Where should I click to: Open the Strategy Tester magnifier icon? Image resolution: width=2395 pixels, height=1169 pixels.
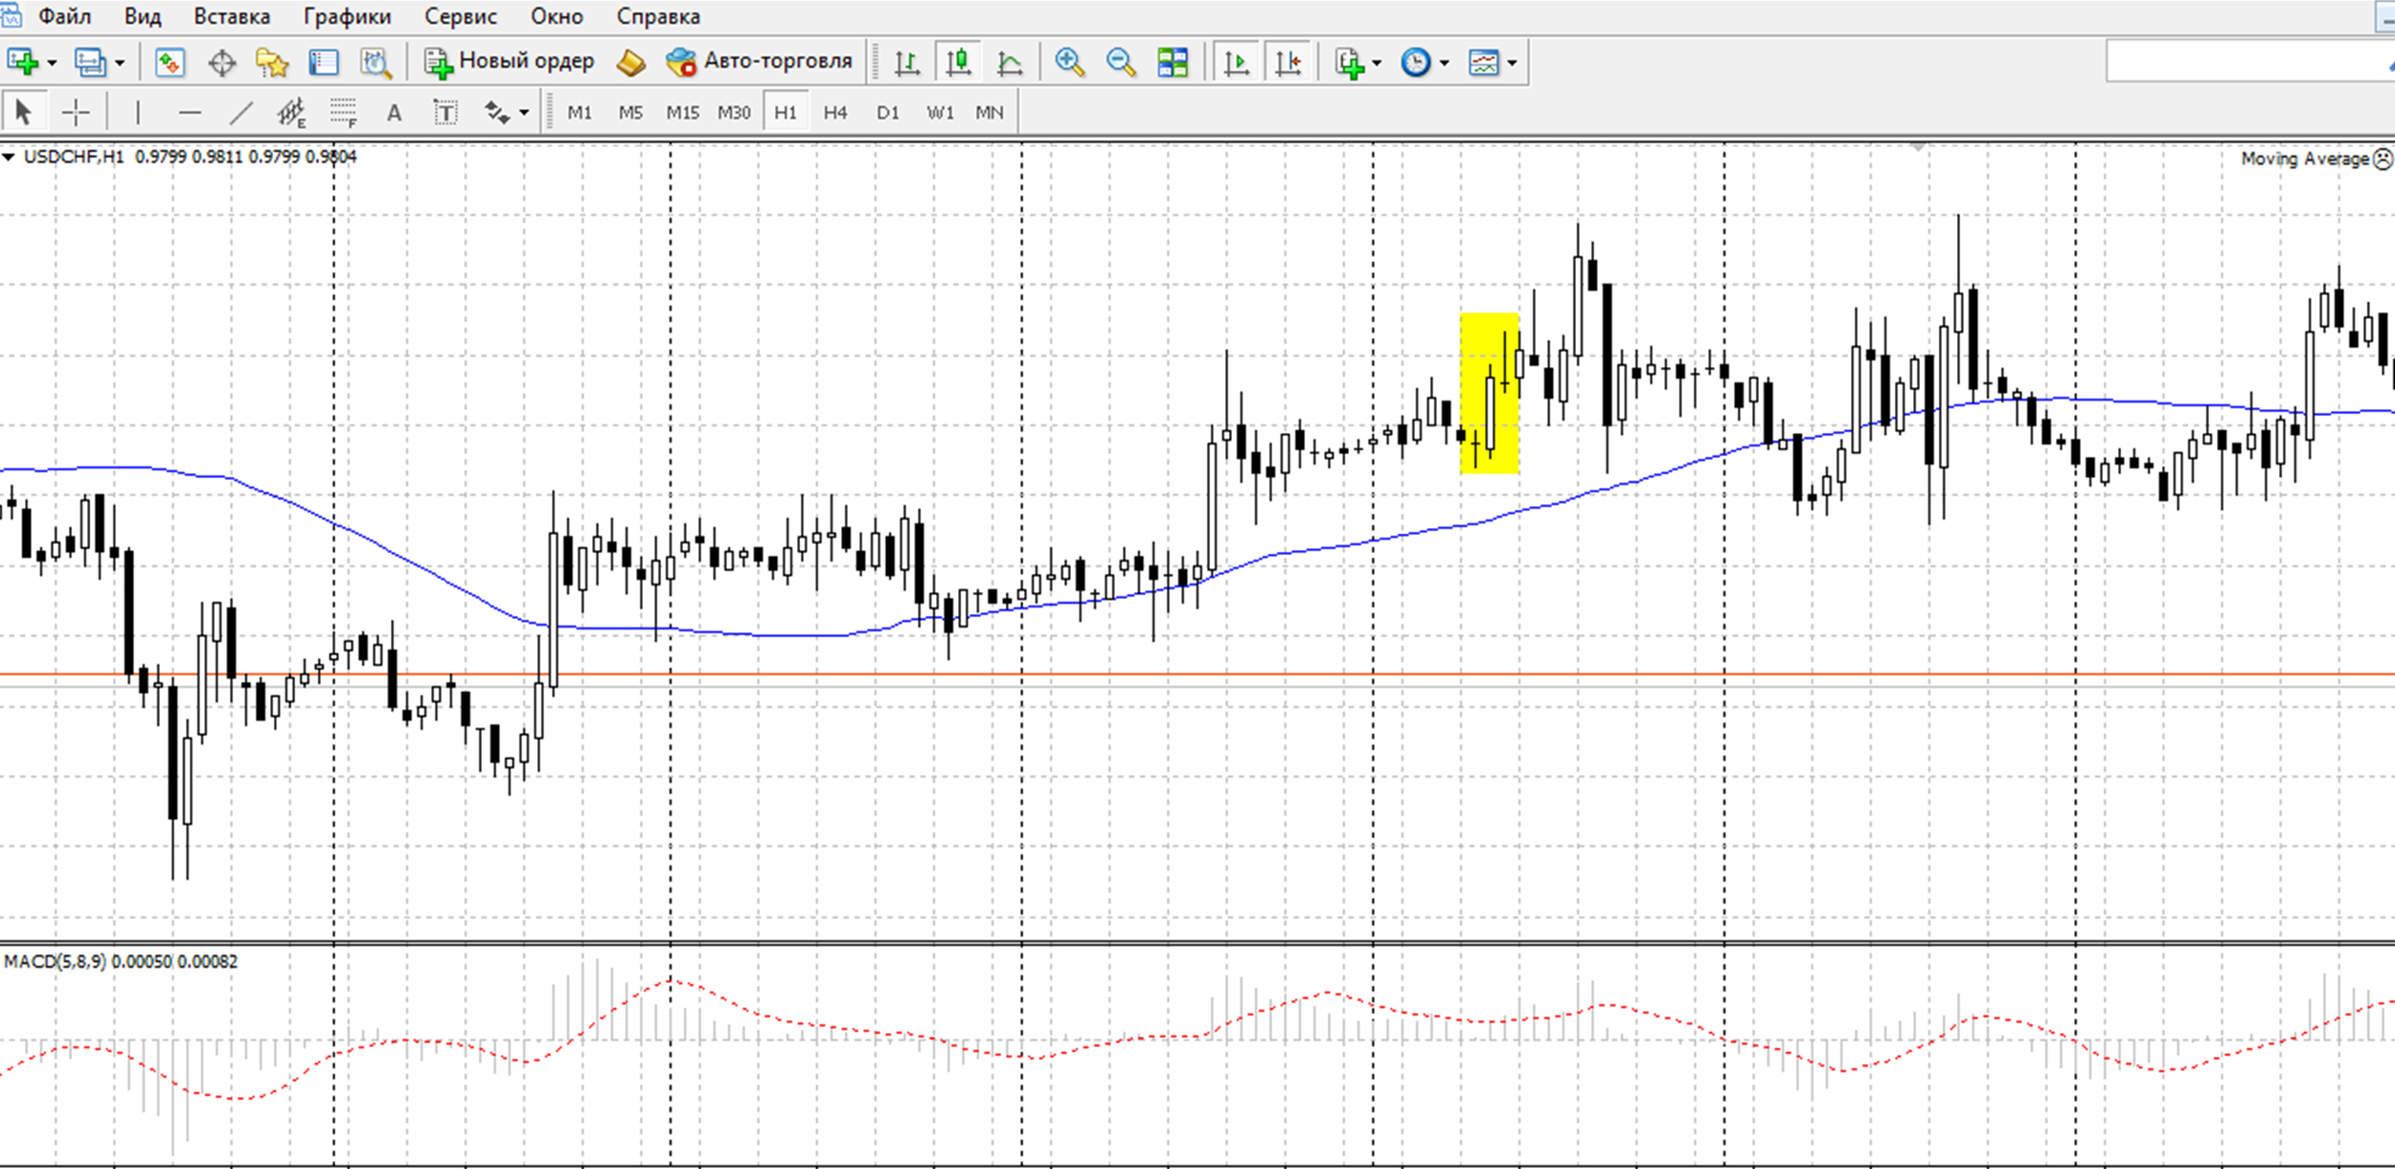pos(376,62)
